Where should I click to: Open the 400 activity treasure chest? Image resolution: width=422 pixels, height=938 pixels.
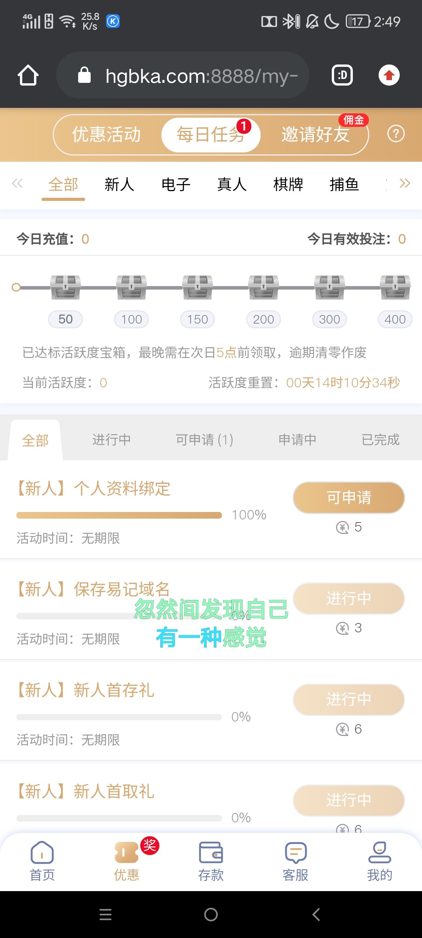(395, 287)
